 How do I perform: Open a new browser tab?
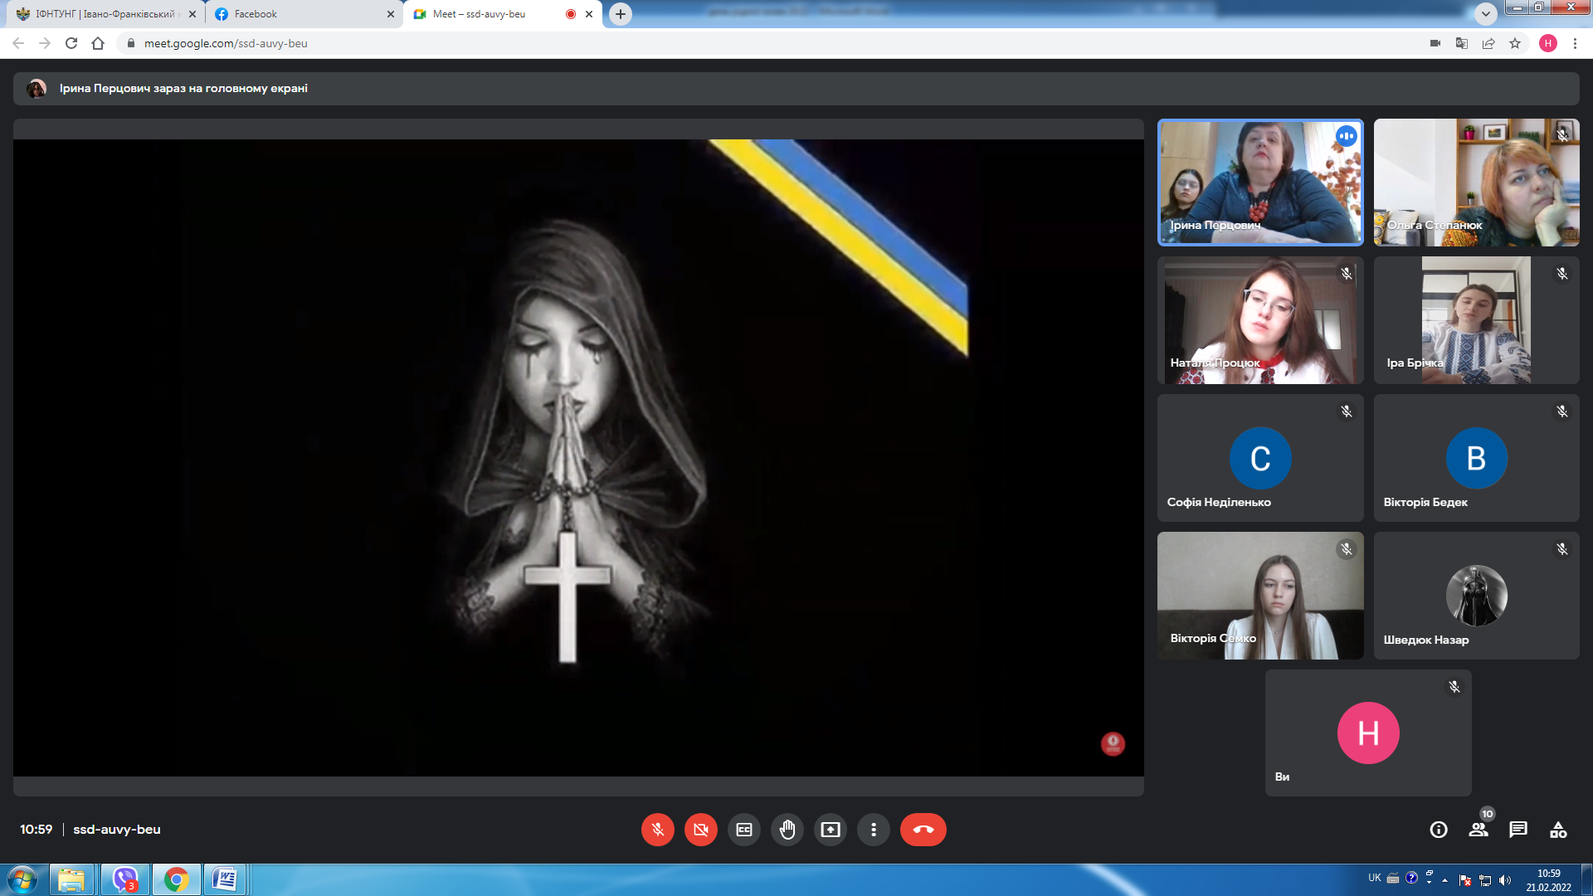click(x=620, y=14)
